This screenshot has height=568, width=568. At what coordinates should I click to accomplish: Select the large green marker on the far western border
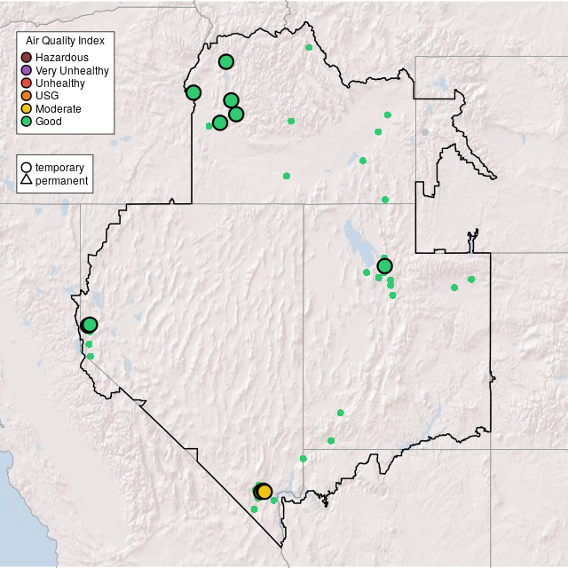[90, 325]
